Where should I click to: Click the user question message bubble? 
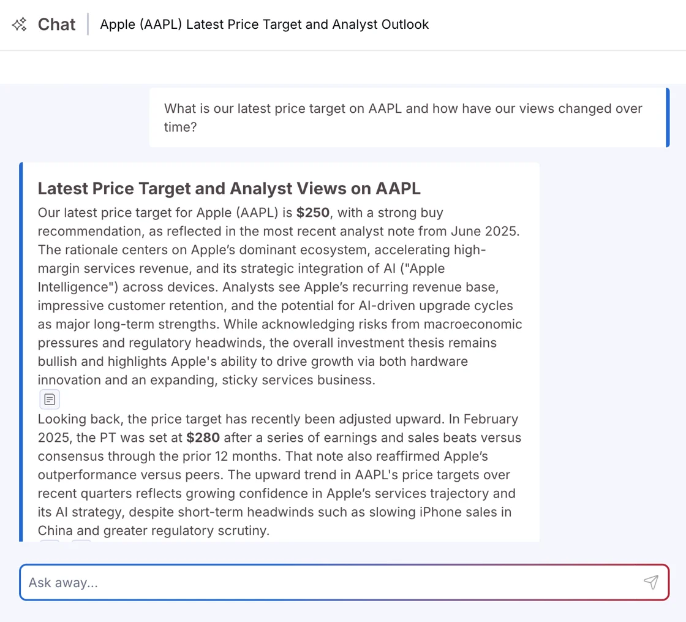click(407, 117)
